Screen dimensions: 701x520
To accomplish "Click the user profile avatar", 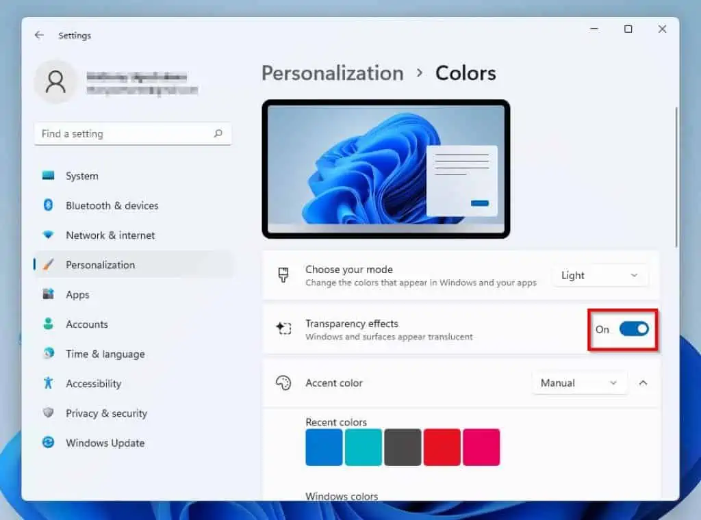I will tap(56, 81).
